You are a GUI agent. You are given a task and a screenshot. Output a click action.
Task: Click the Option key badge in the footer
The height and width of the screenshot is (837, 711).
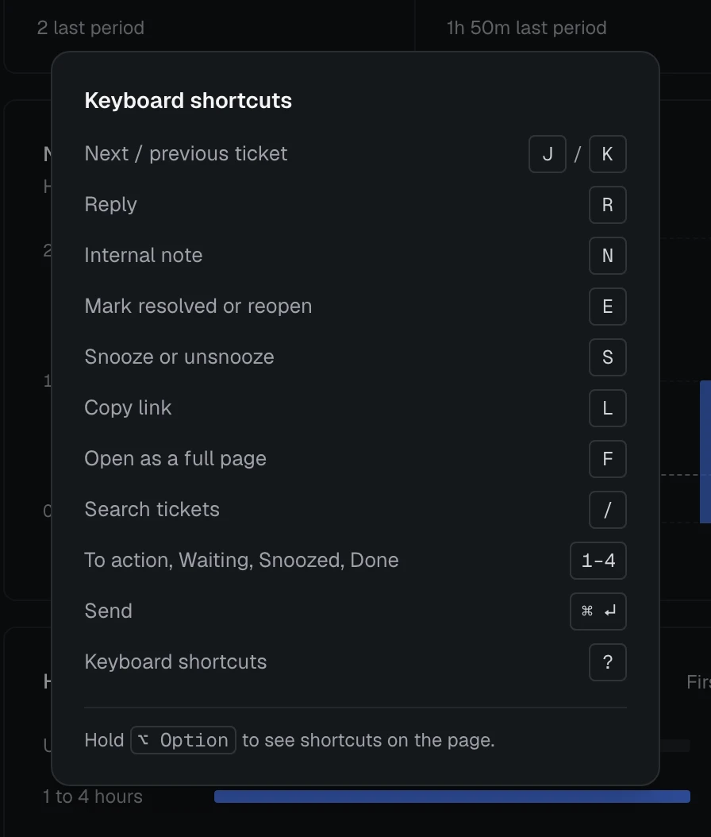(183, 740)
